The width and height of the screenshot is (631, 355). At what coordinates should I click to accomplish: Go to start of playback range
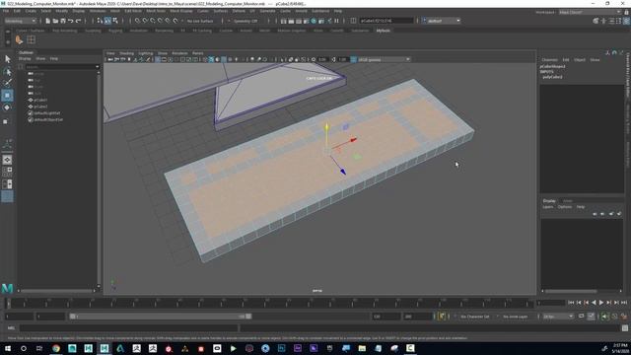pyautogui.click(x=571, y=303)
